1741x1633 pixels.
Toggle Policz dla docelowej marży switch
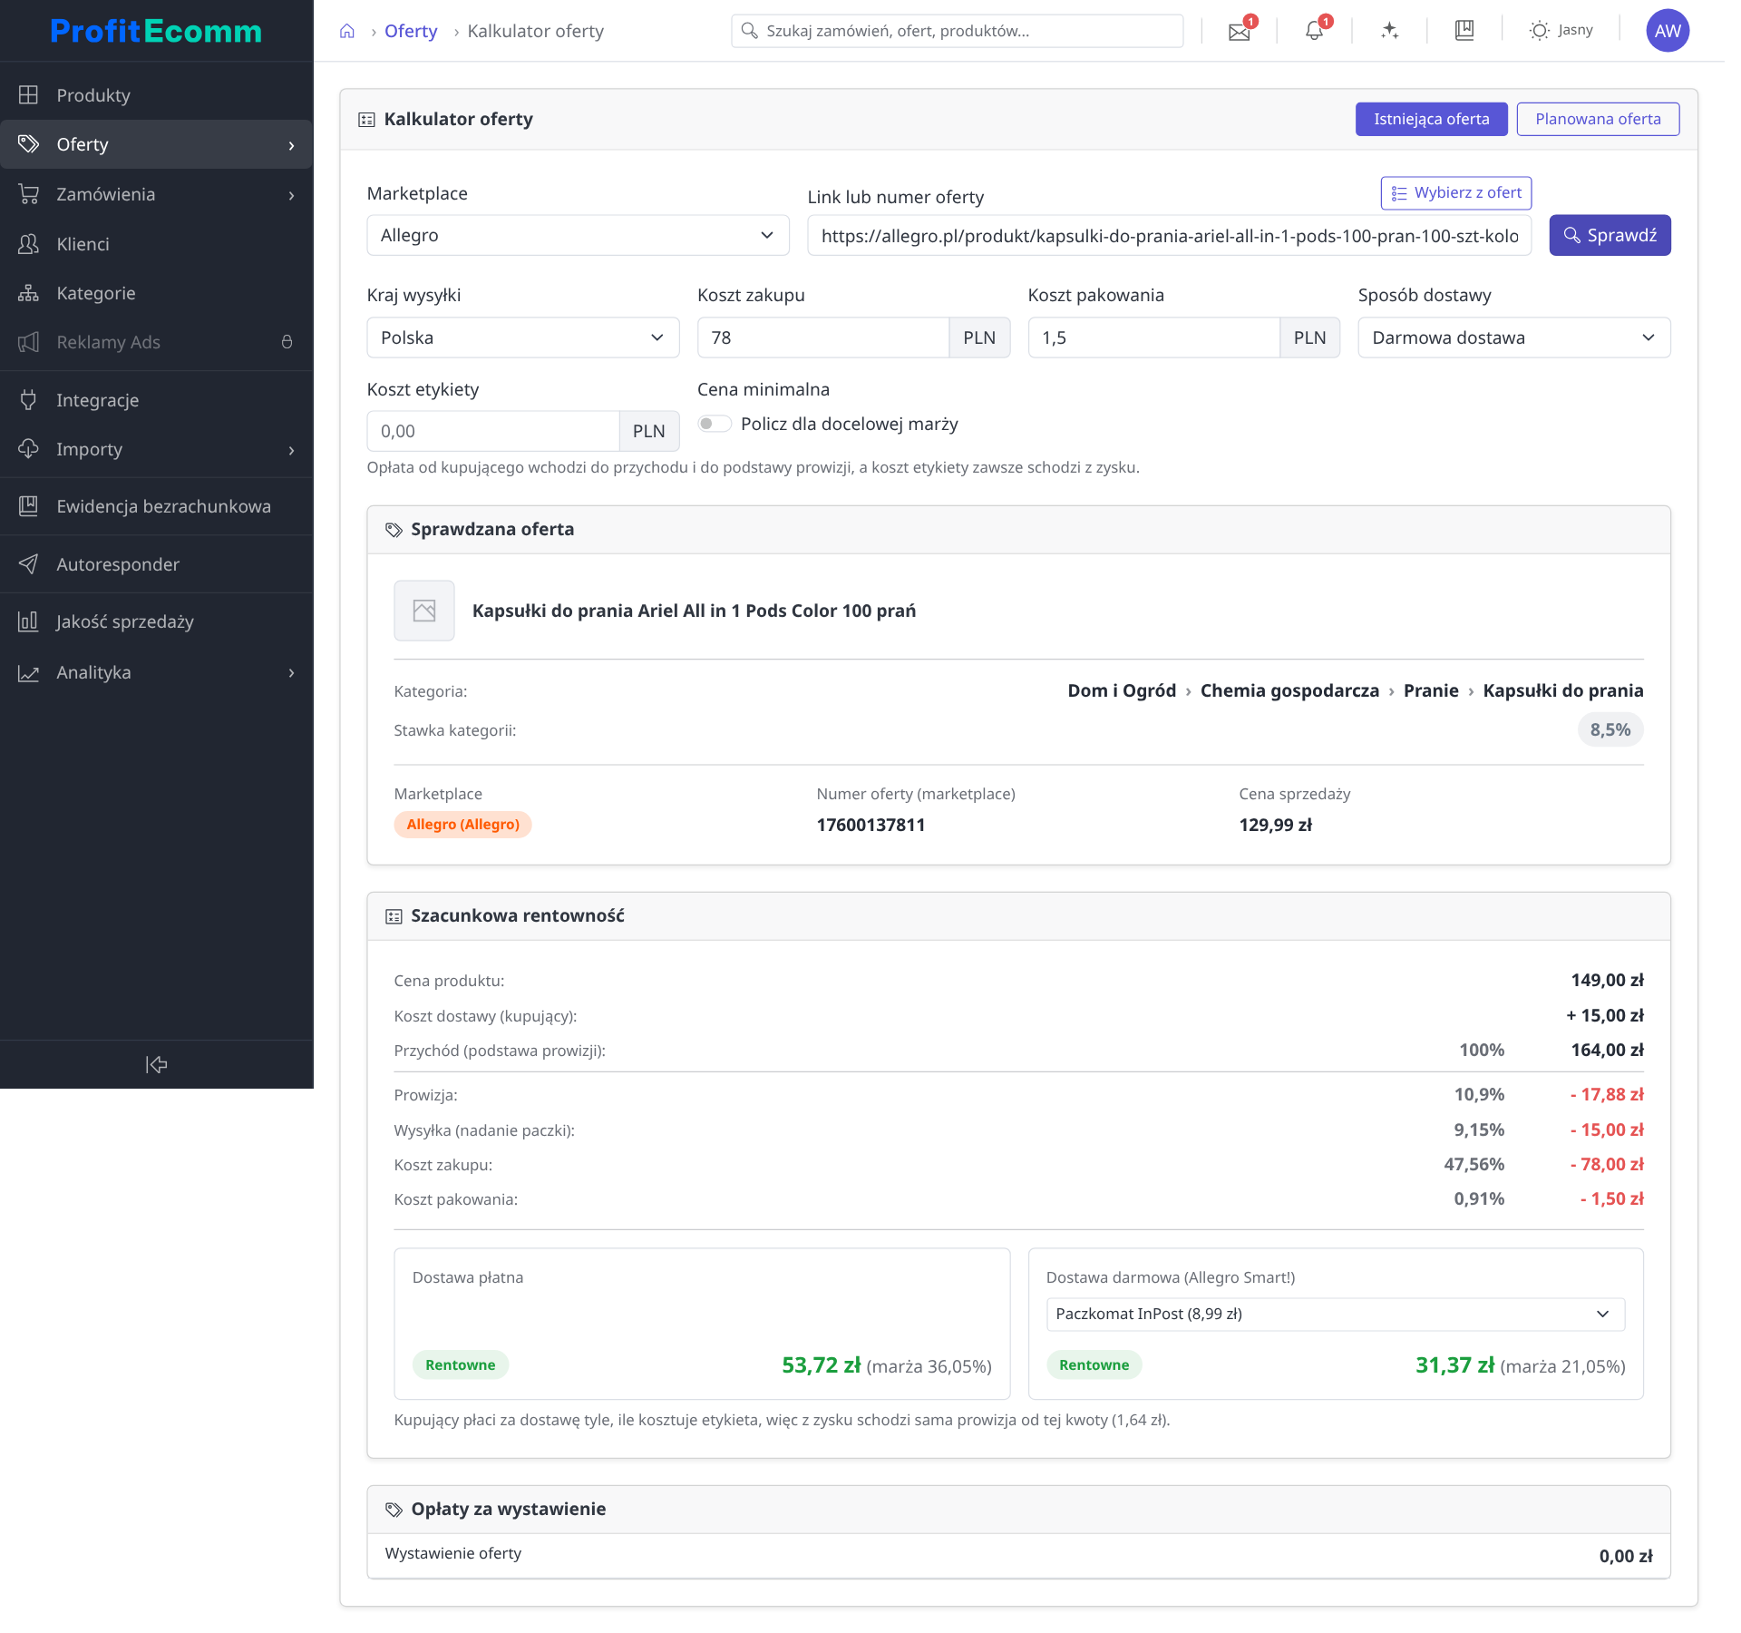click(x=715, y=424)
